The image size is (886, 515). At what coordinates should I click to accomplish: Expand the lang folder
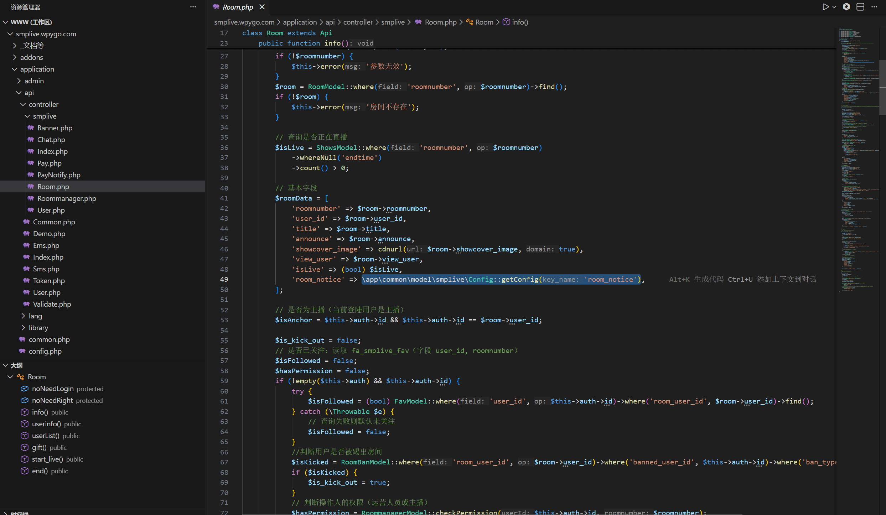tap(35, 316)
